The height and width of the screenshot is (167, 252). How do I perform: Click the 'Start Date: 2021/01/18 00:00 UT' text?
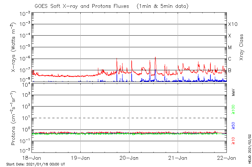[x=36, y=164]
